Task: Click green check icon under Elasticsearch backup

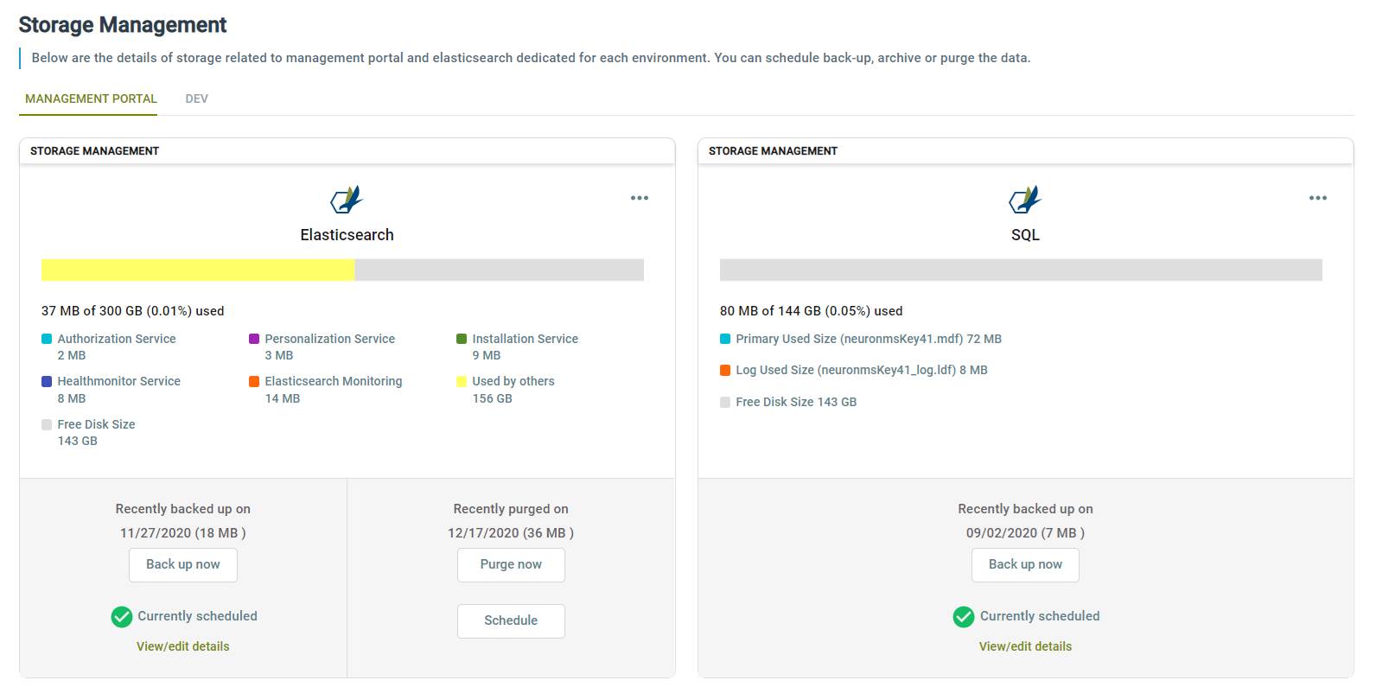Action: (x=122, y=616)
